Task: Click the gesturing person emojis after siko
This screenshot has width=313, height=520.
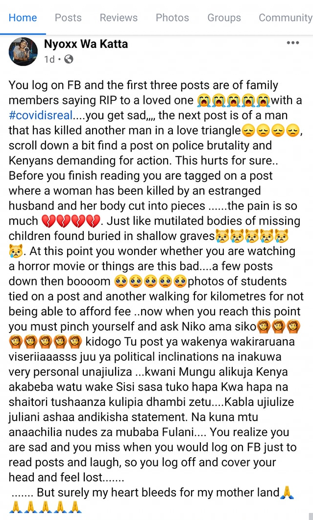Action: tap(279, 327)
